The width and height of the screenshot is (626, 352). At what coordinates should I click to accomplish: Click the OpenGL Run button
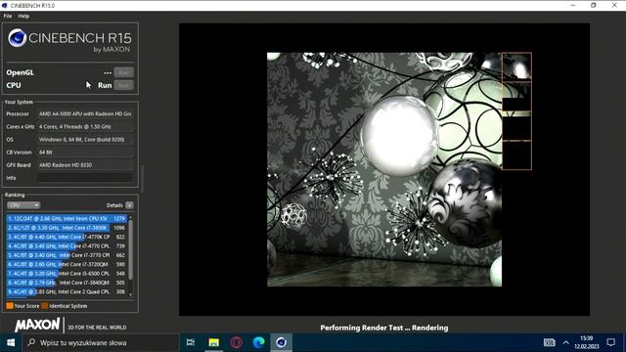[124, 72]
